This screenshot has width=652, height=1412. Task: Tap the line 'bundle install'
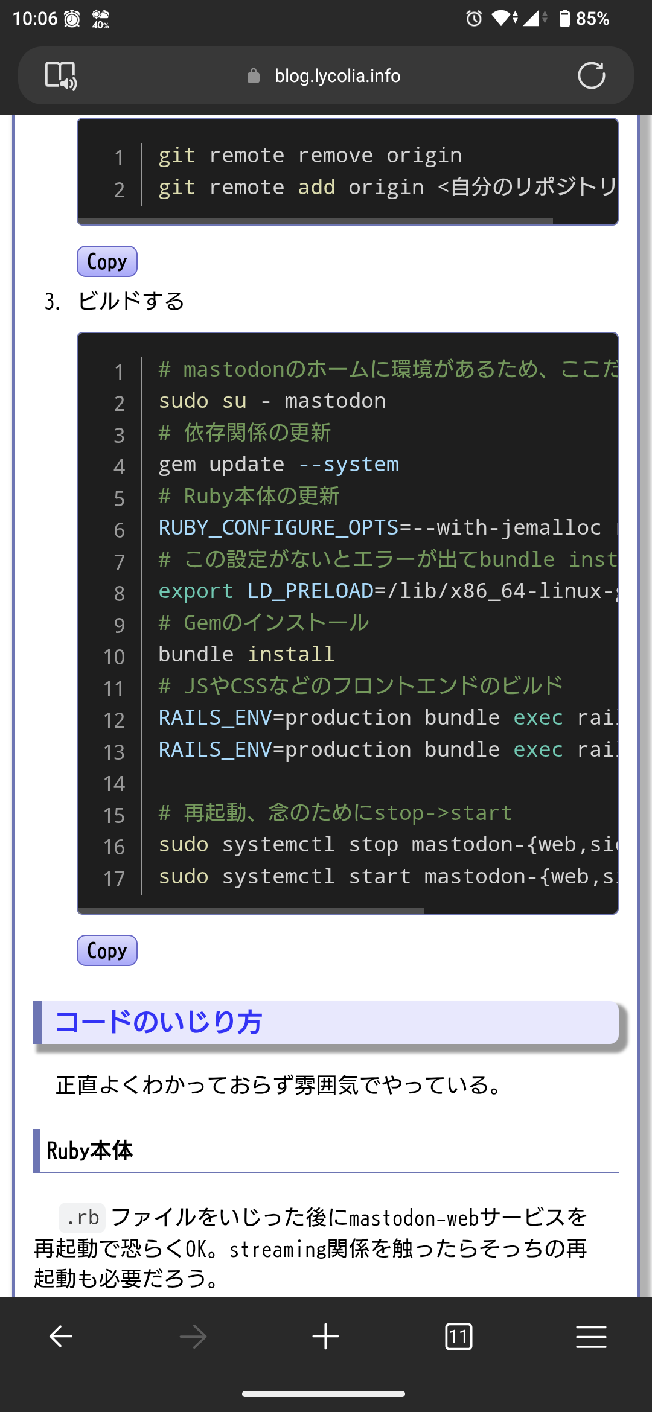tap(246, 655)
